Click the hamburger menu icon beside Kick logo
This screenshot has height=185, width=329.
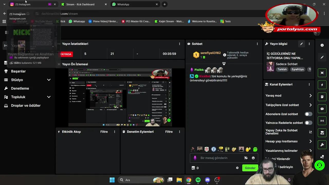7,32
